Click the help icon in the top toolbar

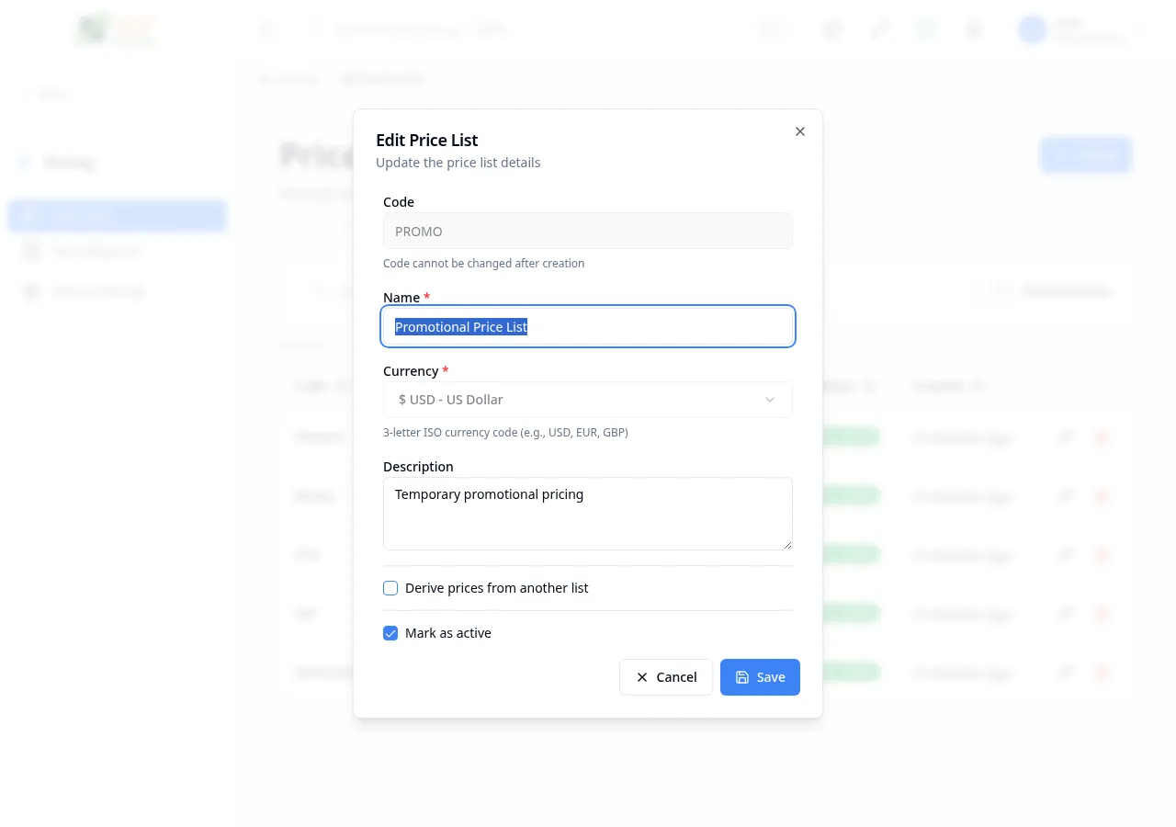pos(925,29)
